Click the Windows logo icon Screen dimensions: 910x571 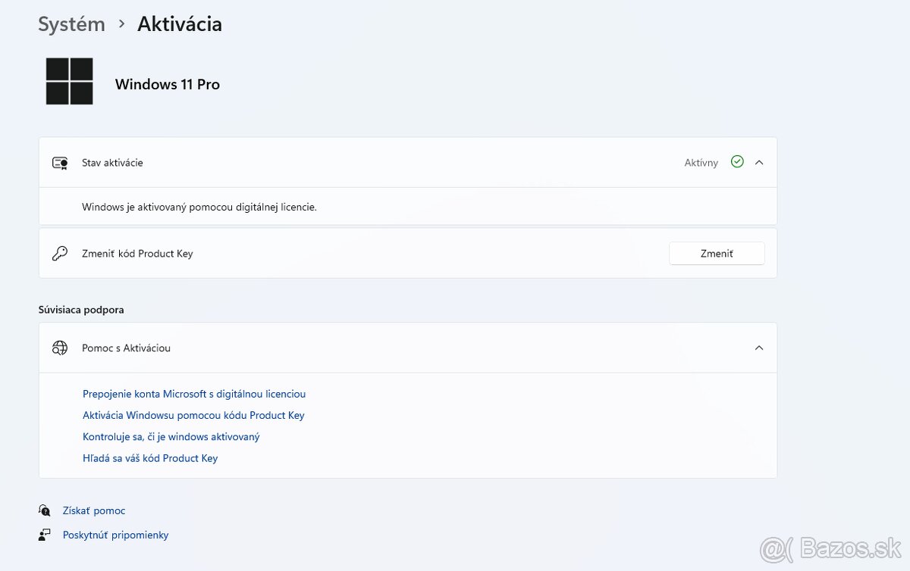(x=69, y=81)
